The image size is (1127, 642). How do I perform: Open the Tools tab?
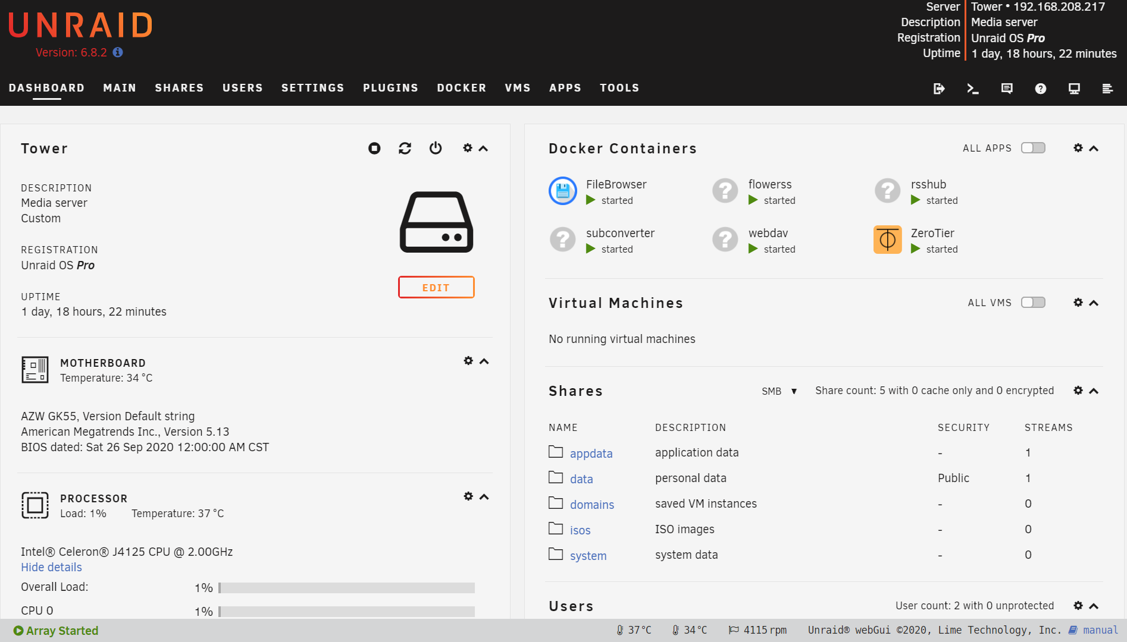[619, 88]
